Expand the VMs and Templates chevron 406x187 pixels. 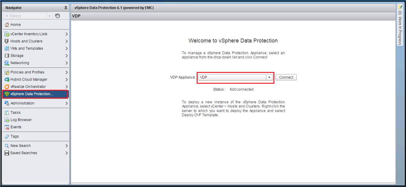pyautogui.click(x=67, y=48)
